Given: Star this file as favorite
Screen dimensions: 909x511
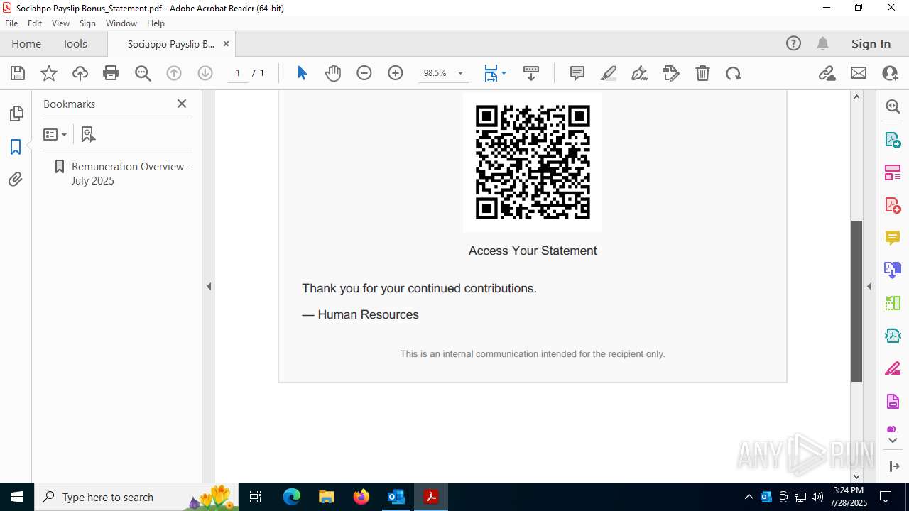Looking at the screenshot, I should pyautogui.click(x=49, y=73).
